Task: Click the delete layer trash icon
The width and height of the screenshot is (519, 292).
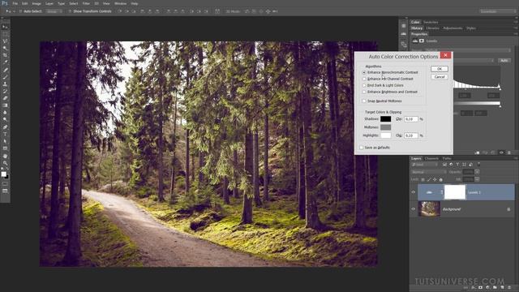Action: coord(509,287)
